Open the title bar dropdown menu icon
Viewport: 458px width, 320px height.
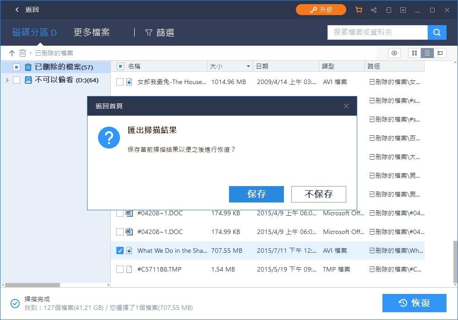[403, 10]
